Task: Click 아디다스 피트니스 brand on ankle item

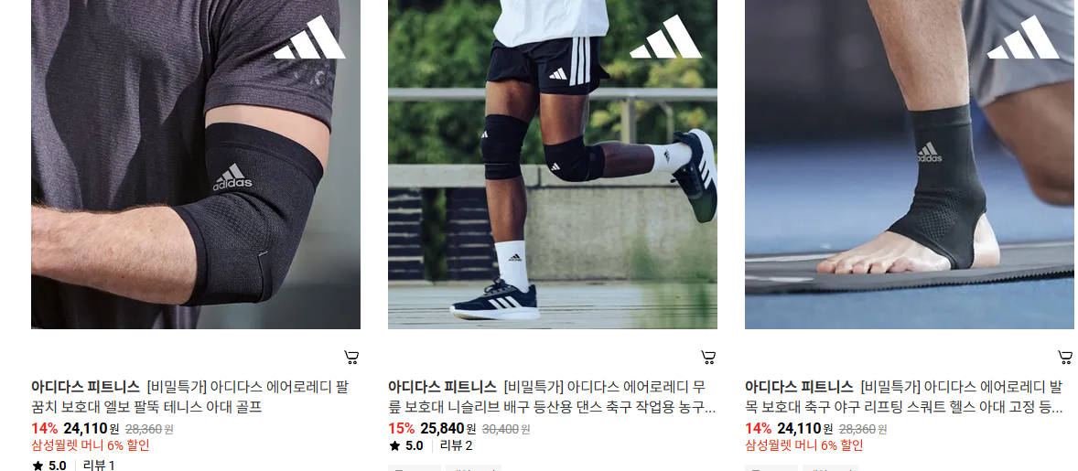Action: point(799,387)
